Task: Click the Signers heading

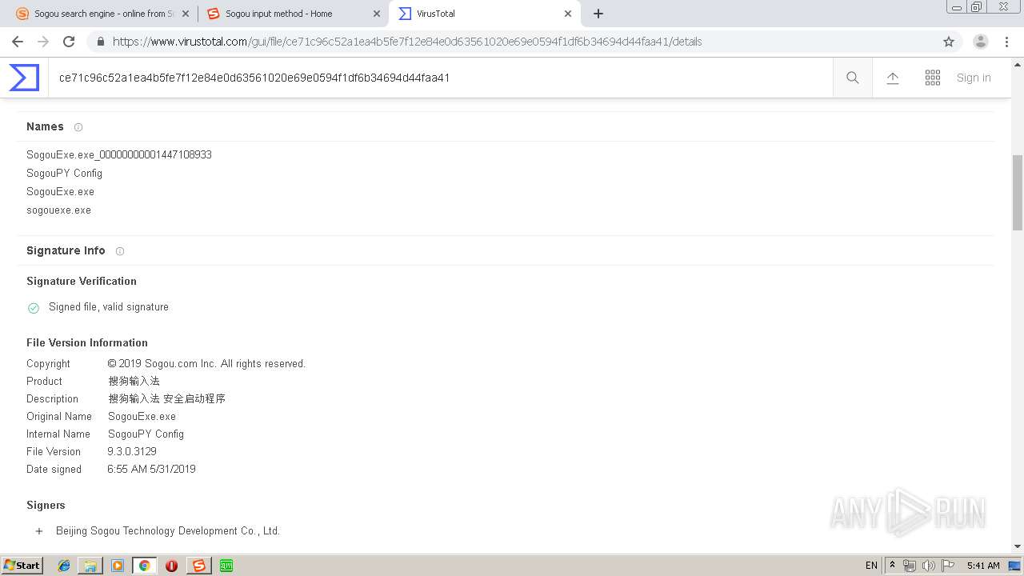Action: pyautogui.click(x=46, y=506)
